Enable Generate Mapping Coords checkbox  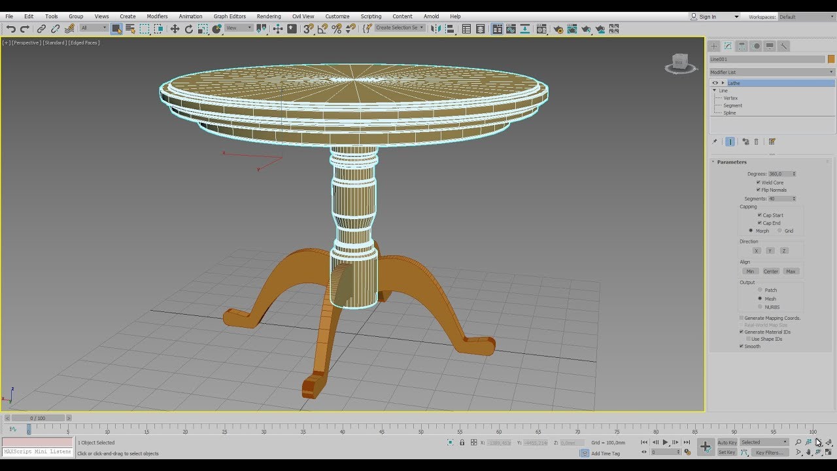[742, 318]
